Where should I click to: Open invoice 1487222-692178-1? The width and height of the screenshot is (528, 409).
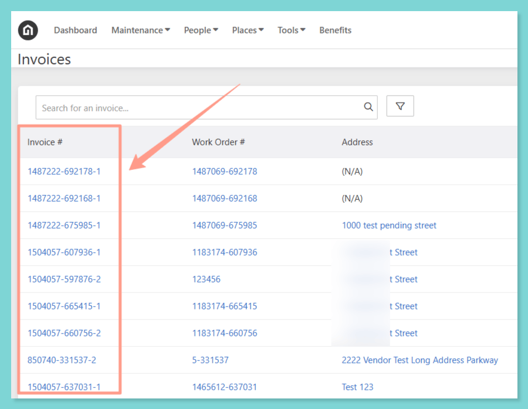[x=64, y=172]
